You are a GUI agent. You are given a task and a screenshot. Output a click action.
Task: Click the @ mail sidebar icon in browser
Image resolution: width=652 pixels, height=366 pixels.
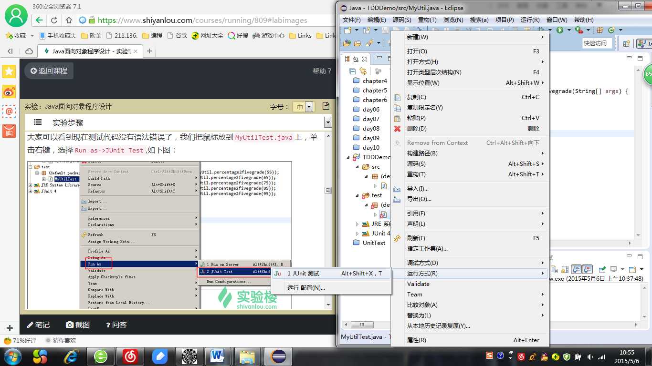(x=9, y=111)
